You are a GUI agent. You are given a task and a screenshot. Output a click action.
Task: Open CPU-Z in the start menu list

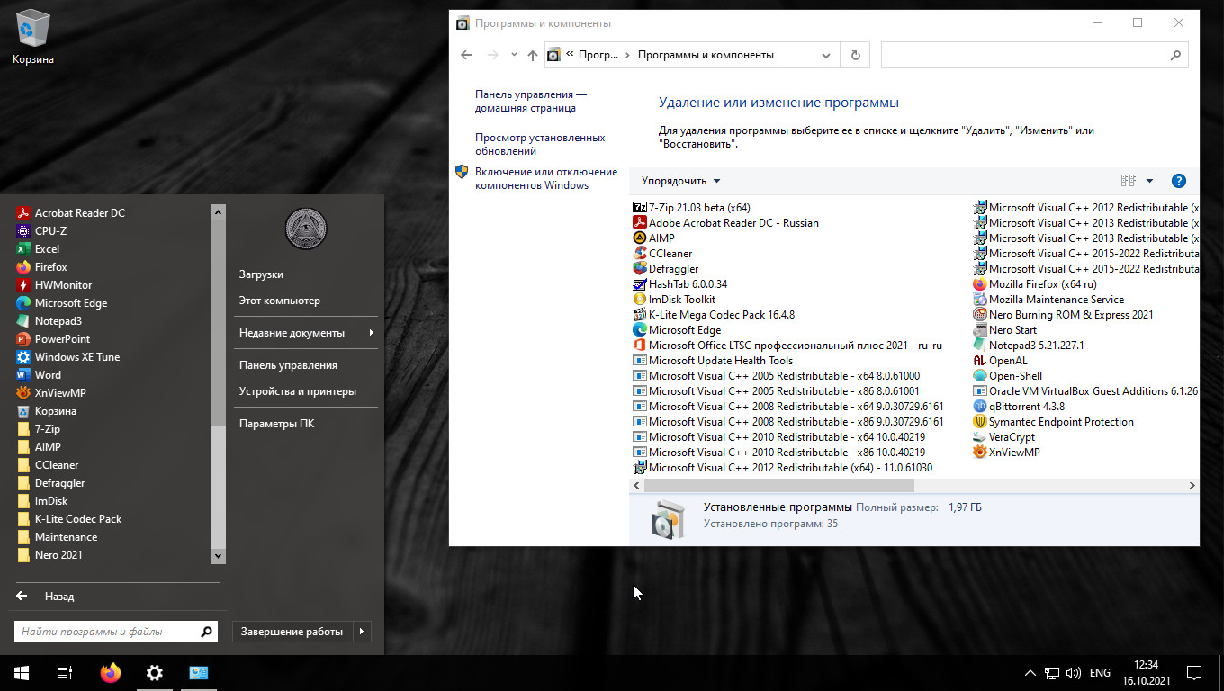[x=41, y=231]
